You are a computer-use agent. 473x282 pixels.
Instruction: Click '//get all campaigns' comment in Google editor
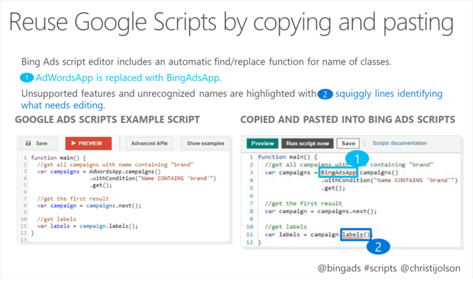(x=115, y=165)
